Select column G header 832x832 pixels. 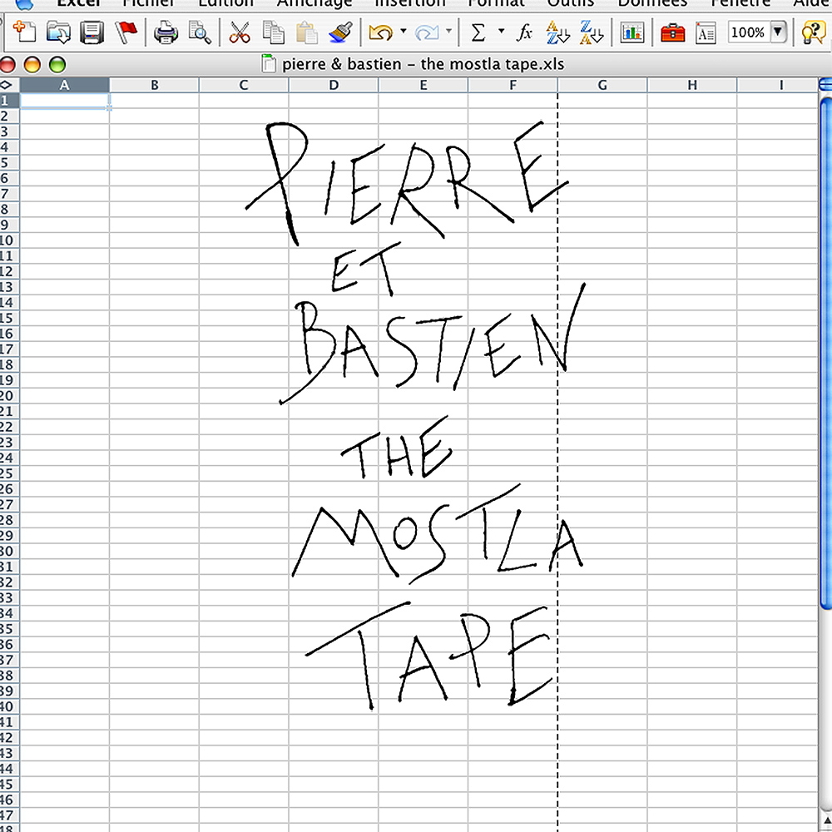[x=602, y=85]
